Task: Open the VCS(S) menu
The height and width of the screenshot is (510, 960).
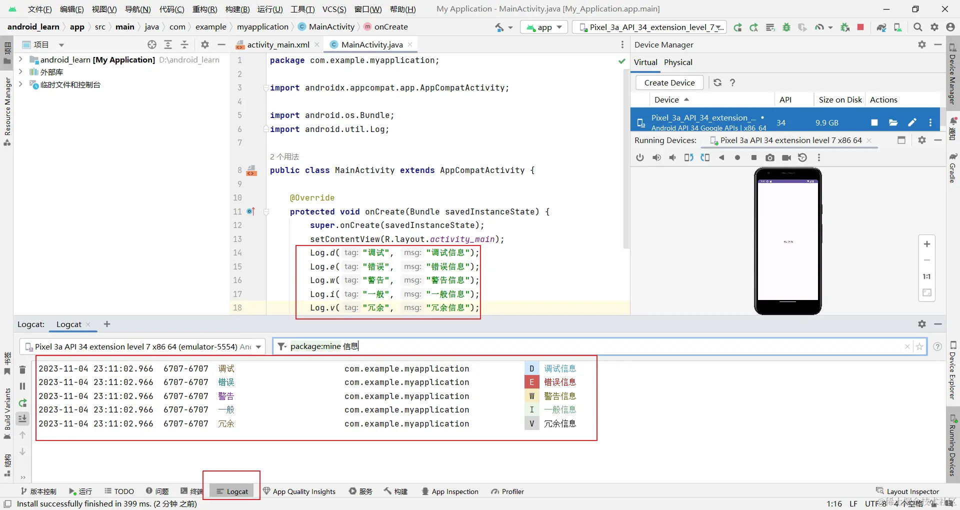Action: click(x=334, y=9)
